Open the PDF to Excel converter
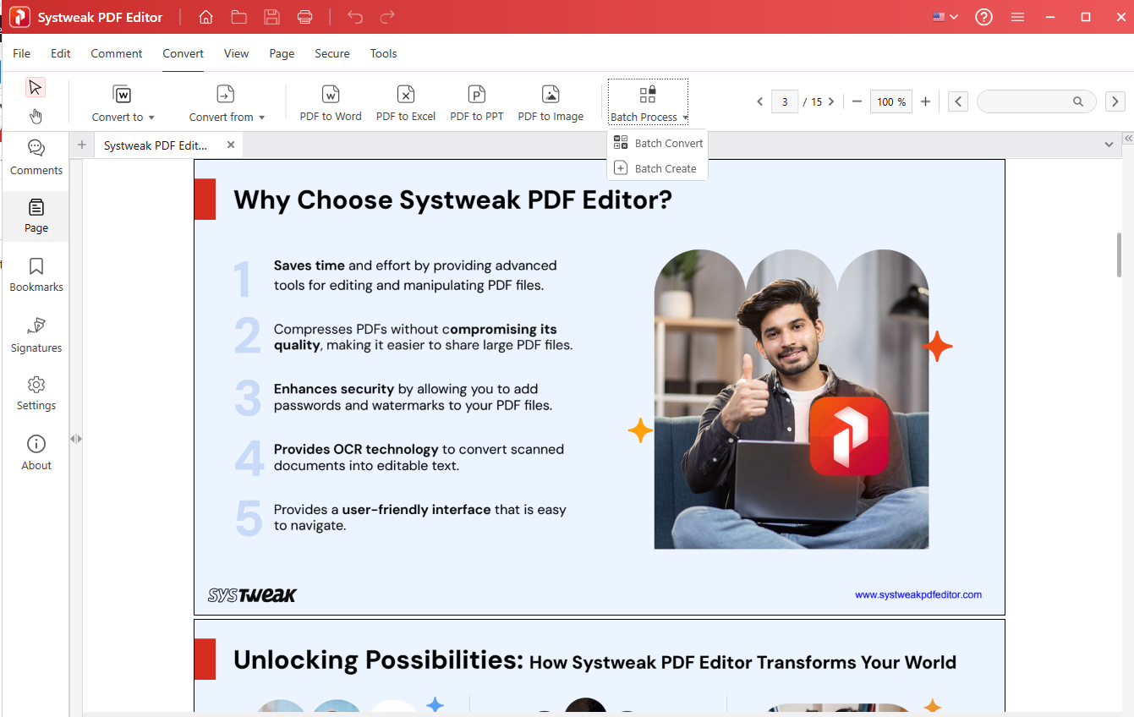The image size is (1134, 717). point(406,101)
